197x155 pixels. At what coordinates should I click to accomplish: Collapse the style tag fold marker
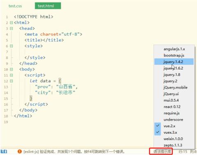(11, 46)
